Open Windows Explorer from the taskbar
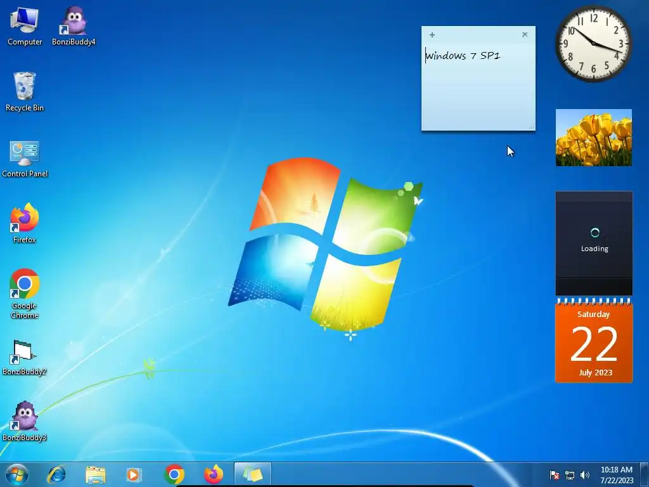The image size is (649, 487). tap(95, 474)
